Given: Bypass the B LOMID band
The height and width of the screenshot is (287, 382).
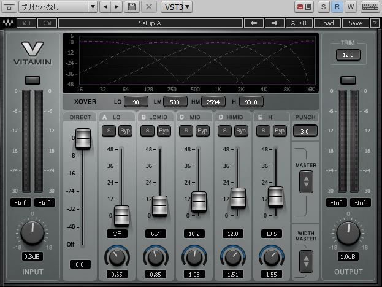Looking at the screenshot, I should click(x=164, y=131).
